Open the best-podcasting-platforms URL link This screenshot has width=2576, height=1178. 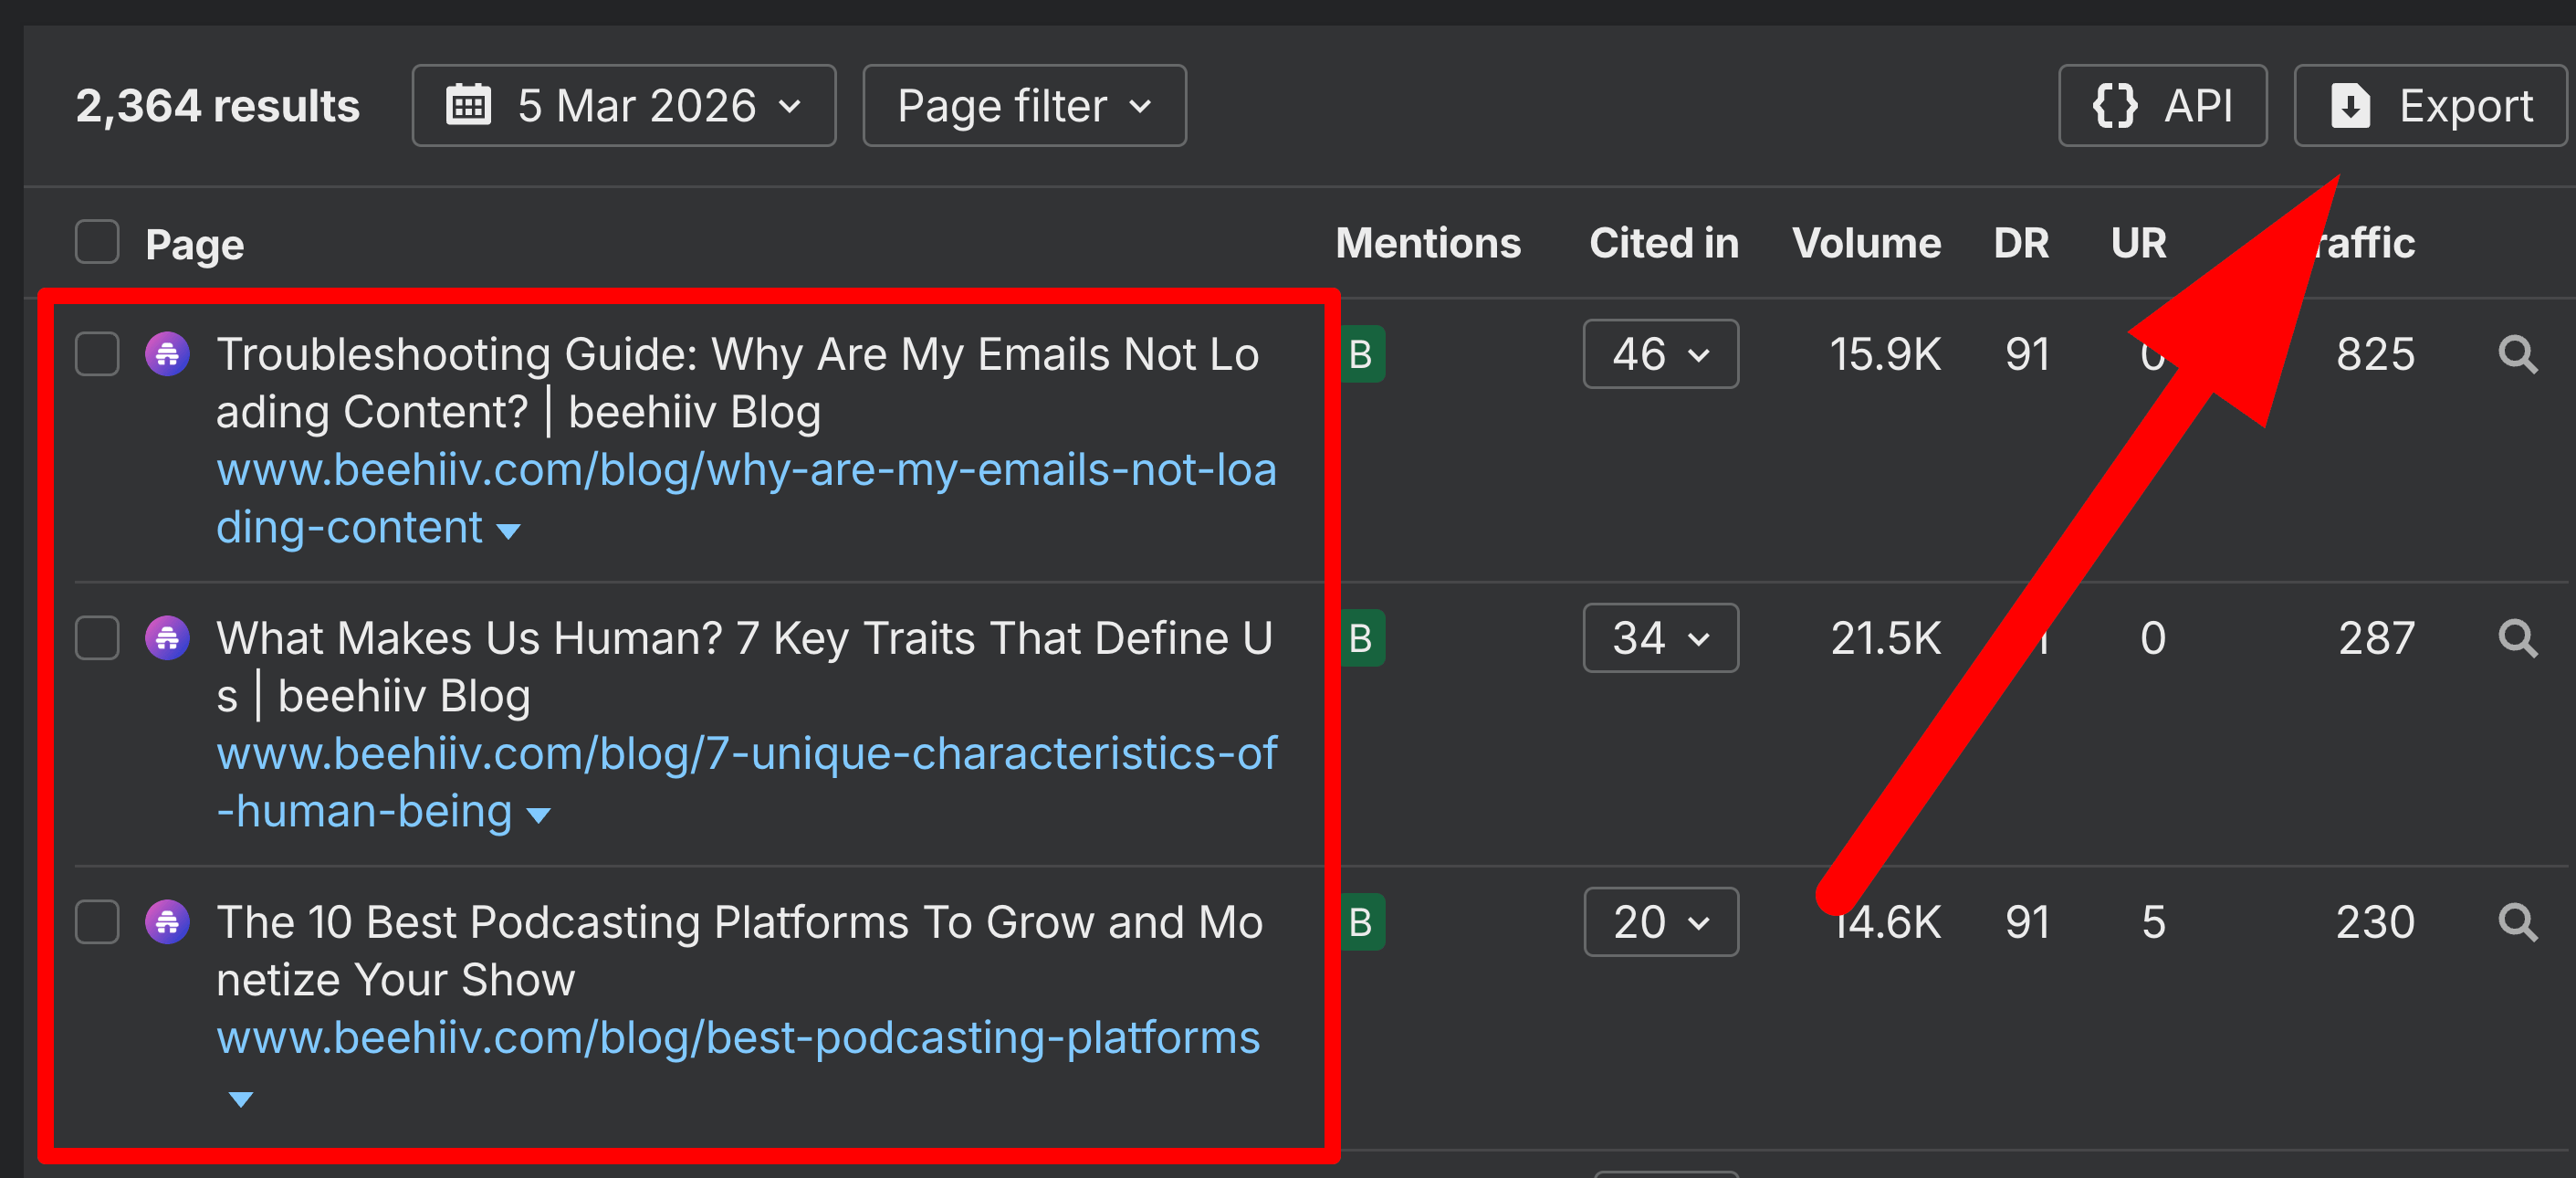pos(737,1037)
